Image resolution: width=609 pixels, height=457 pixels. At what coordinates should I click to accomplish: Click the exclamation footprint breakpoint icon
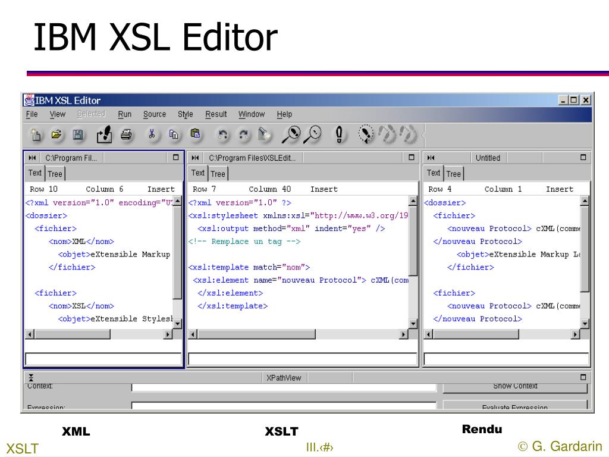(x=339, y=134)
